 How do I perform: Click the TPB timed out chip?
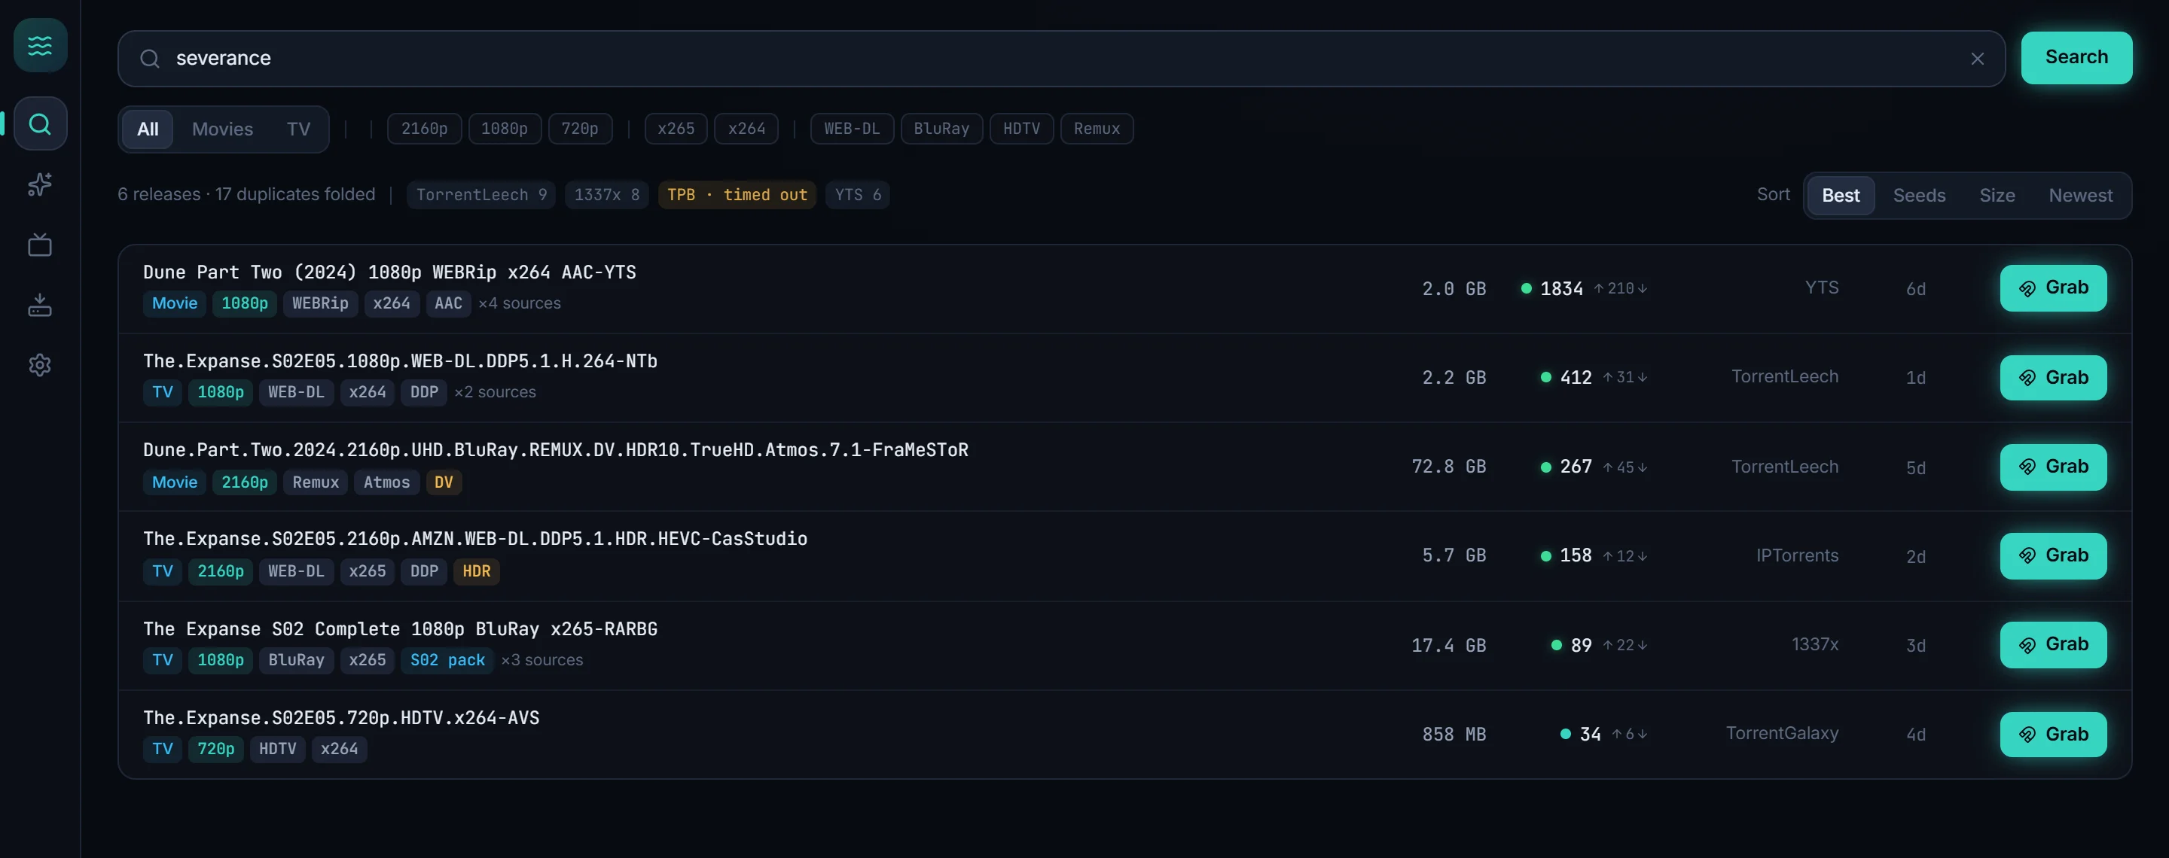point(737,195)
